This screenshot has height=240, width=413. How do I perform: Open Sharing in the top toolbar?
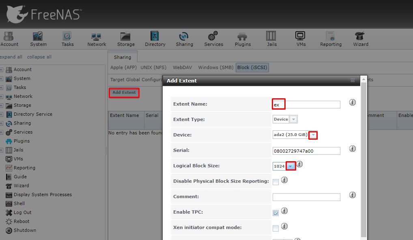pyautogui.click(x=184, y=39)
